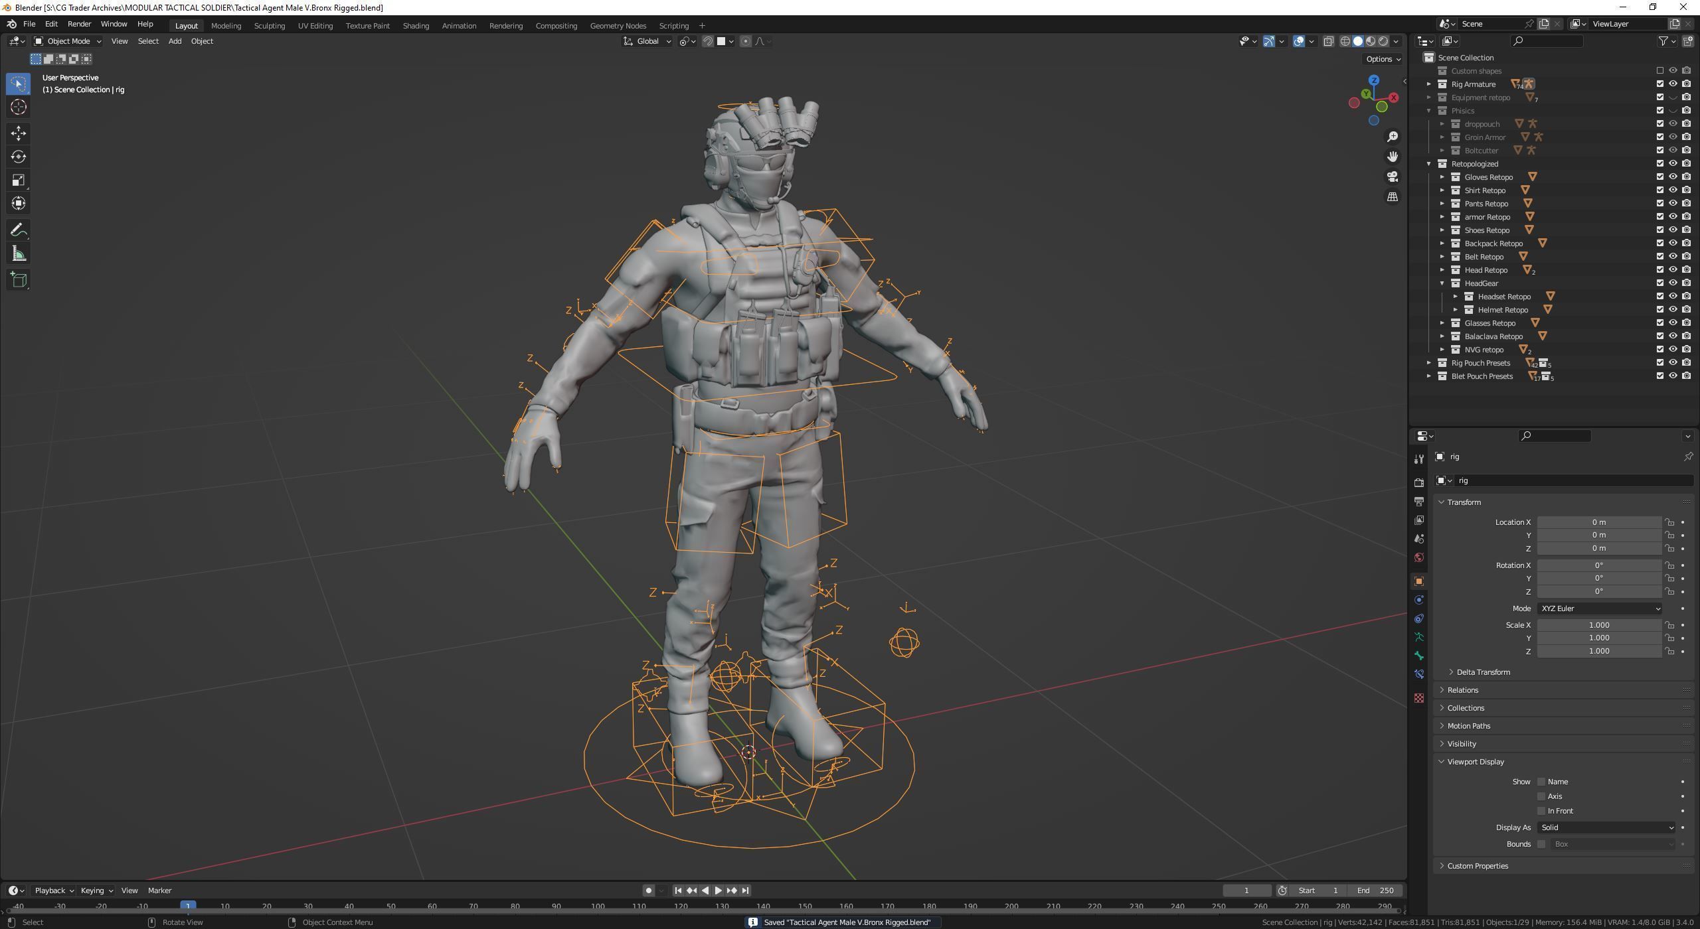Expand the Custom Properties panel
1700x929 pixels.
click(x=1477, y=866)
